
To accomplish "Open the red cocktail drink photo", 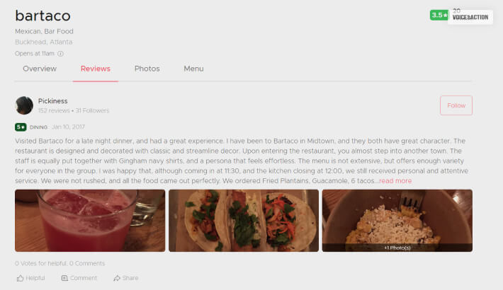I will (90, 221).
